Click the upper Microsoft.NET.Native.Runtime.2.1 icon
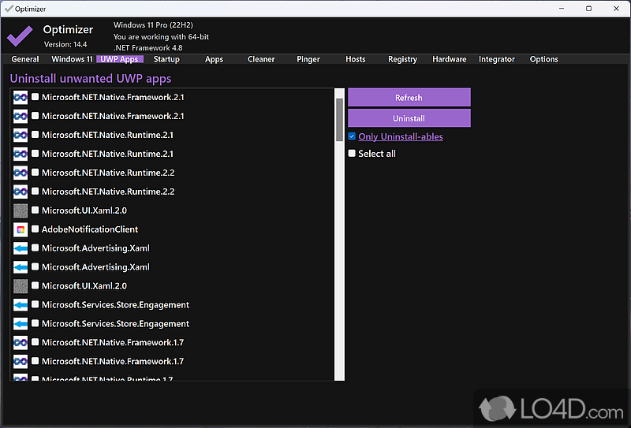The image size is (631, 428). click(21, 135)
